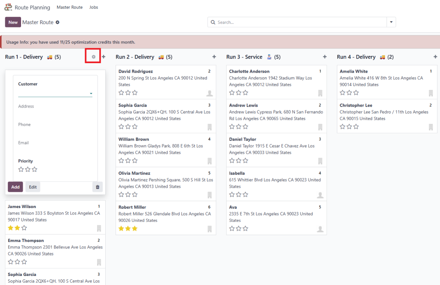This screenshot has width=440, height=285.
Task: Click the New button
Action: click(x=13, y=22)
